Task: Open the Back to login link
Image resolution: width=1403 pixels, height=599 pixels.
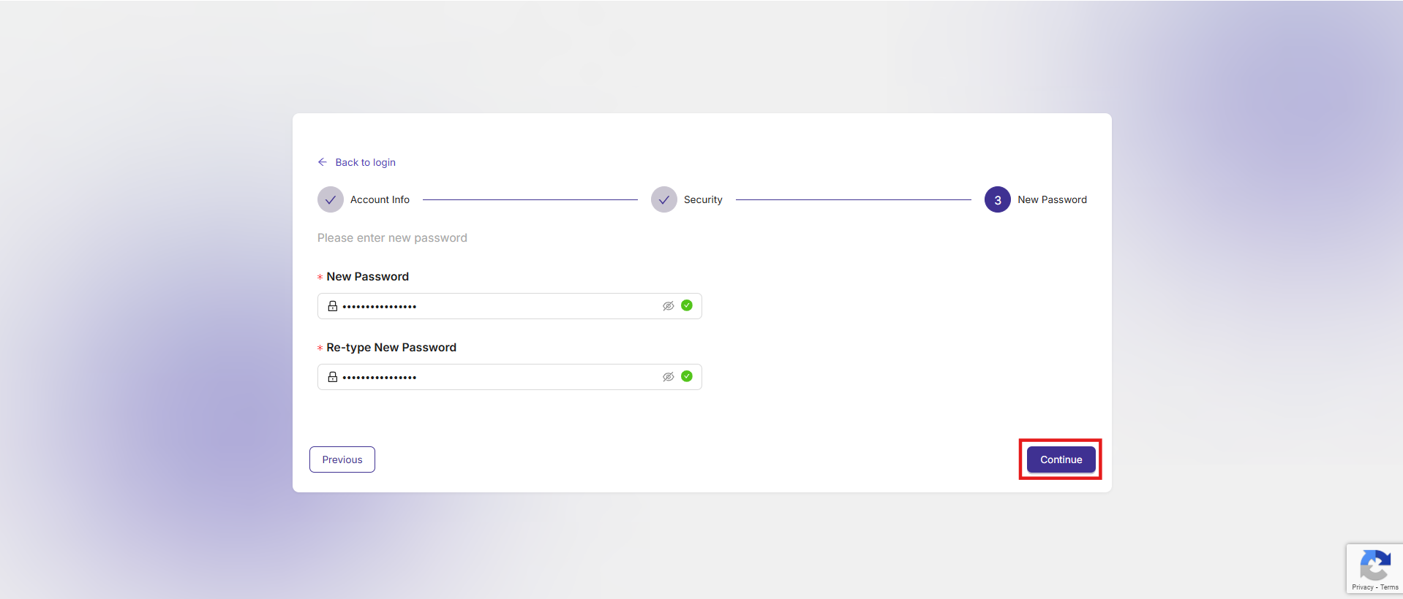Action: coord(365,162)
